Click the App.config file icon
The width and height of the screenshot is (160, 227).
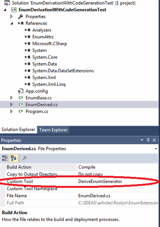click(x=21, y=91)
